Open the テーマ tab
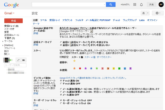 36,24
